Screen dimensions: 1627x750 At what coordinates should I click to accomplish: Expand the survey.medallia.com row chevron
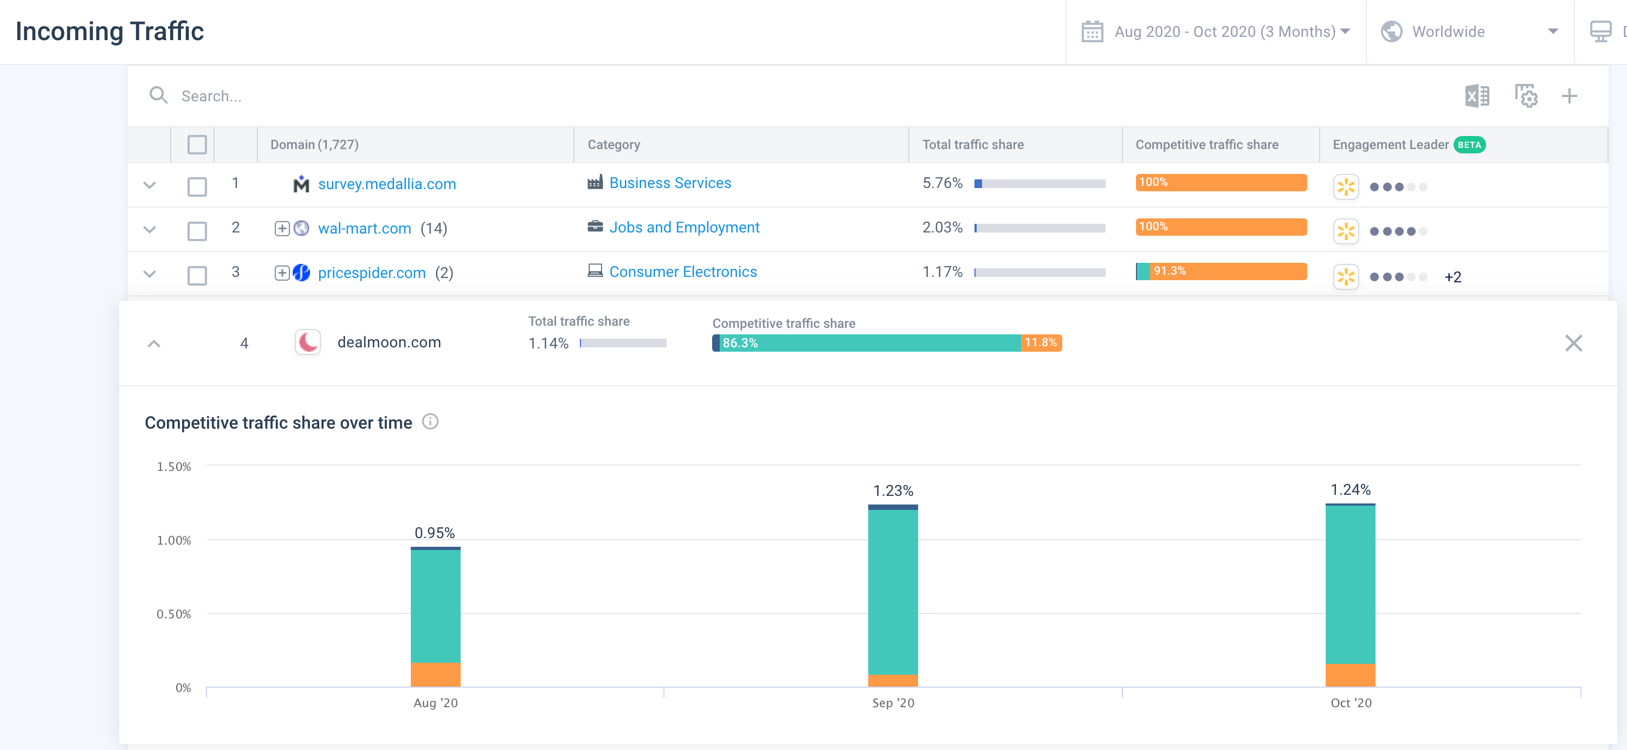tap(150, 185)
